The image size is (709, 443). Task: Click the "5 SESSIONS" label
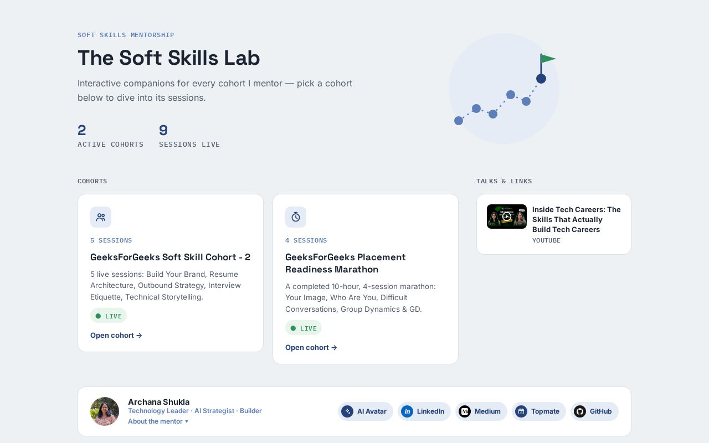pyautogui.click(x=111, y=240)
